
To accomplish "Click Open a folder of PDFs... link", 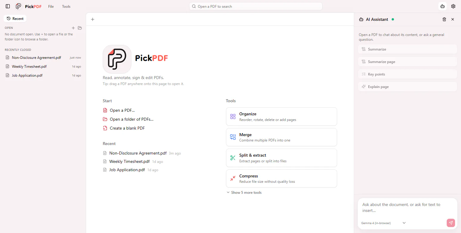I will point(128,119).
